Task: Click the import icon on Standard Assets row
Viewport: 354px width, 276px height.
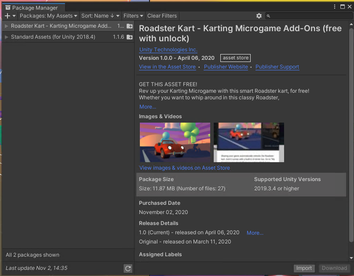Action: [x=130, y=37]
